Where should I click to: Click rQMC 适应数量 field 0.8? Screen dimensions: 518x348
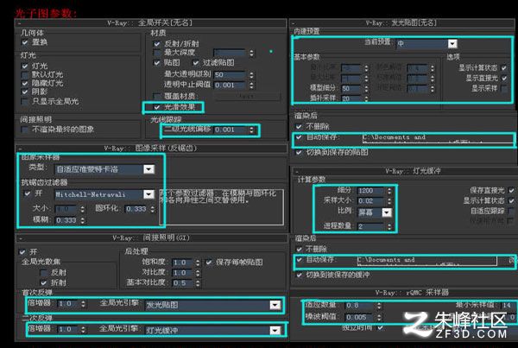(360, 306)
